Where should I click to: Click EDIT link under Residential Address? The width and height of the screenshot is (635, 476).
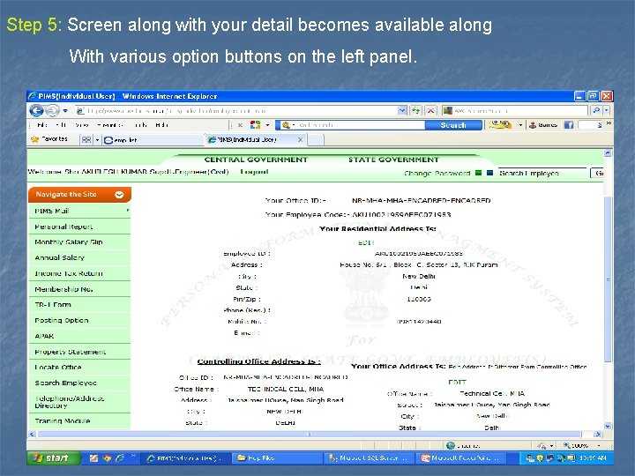pos(366,242)
